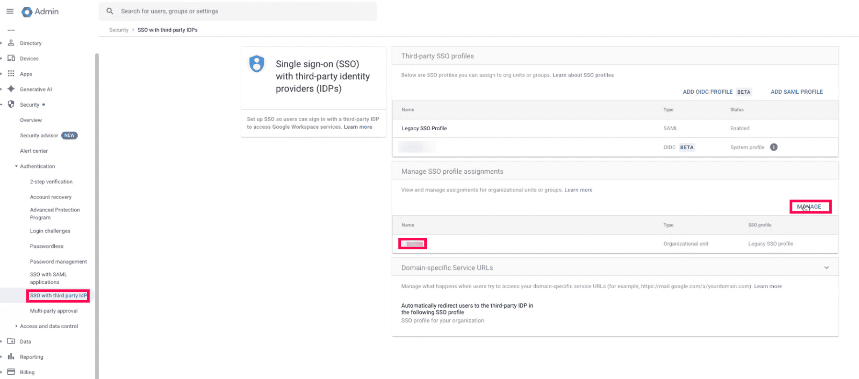
Task: Click the System profile info icon
Action: (774, 147)
